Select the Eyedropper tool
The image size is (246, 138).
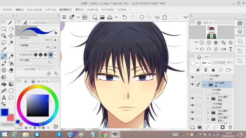click(4, 49)
